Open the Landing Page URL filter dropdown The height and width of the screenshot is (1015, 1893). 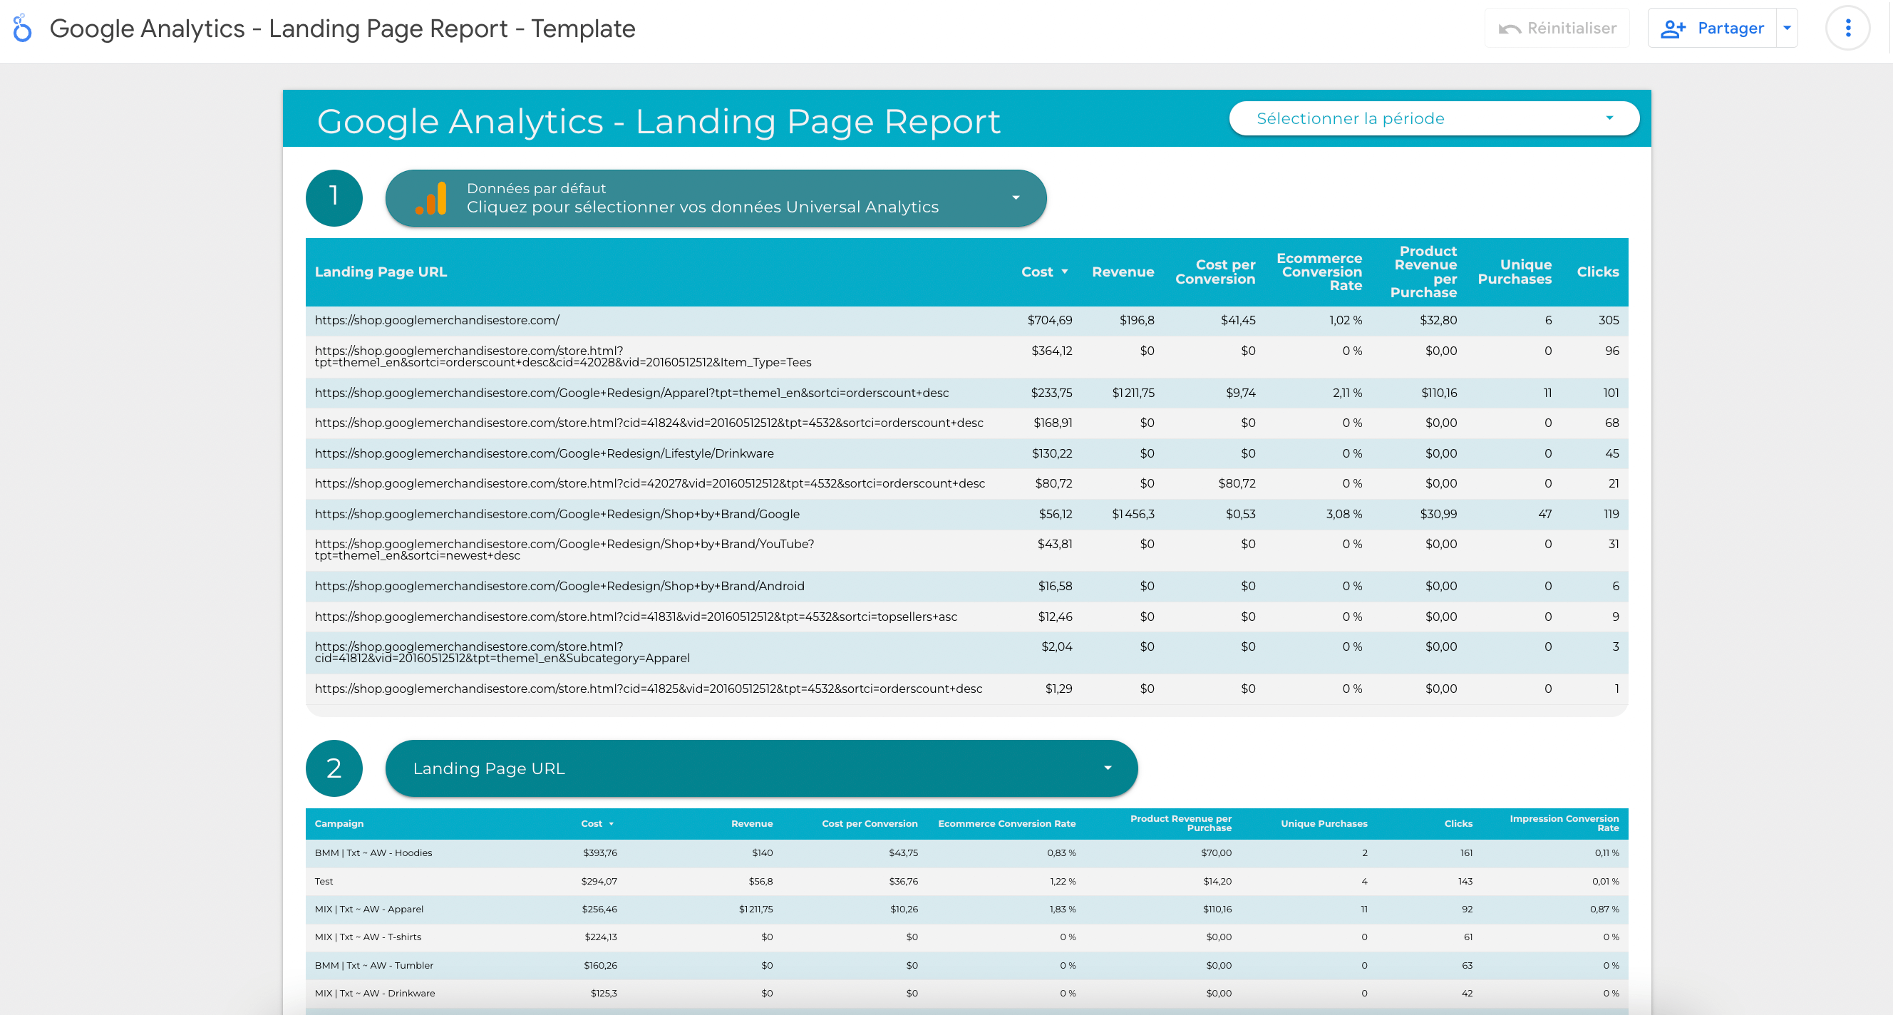[x=761, y=768]
